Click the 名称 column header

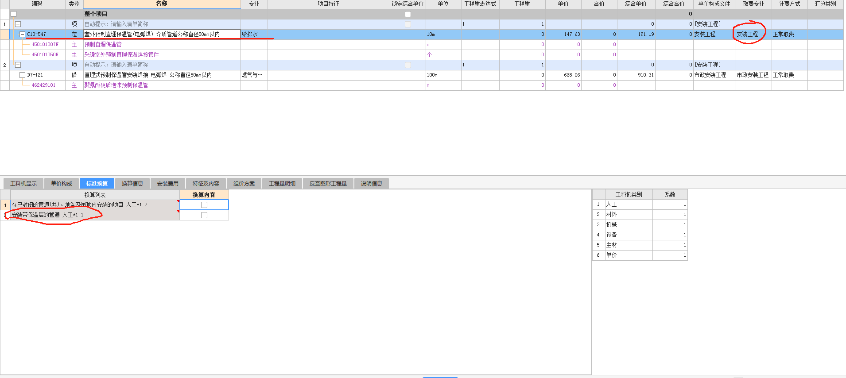click(162, 4)
